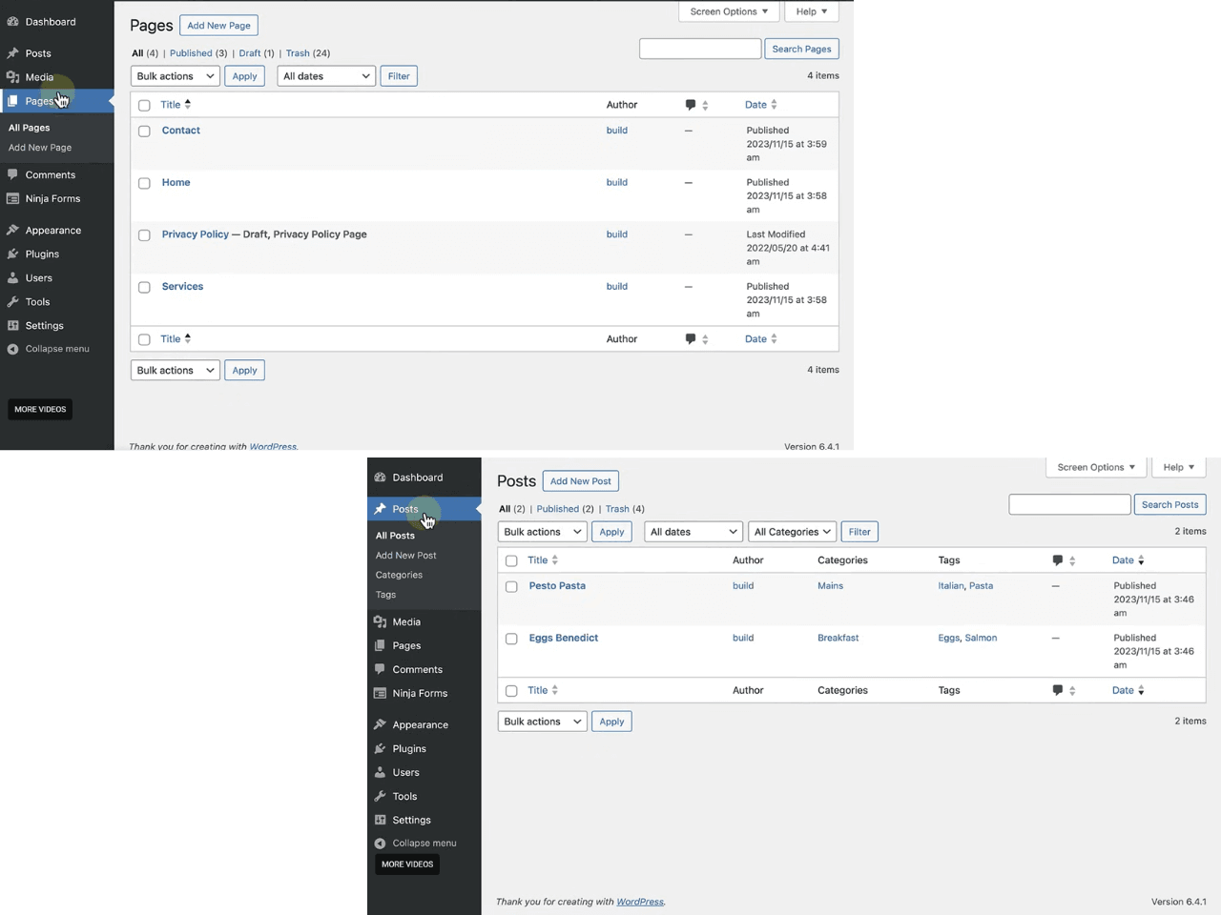Click Collapse menu icon in Pages window
Image resolution: width=1221 pixels, height=915 pixels.
12,349
